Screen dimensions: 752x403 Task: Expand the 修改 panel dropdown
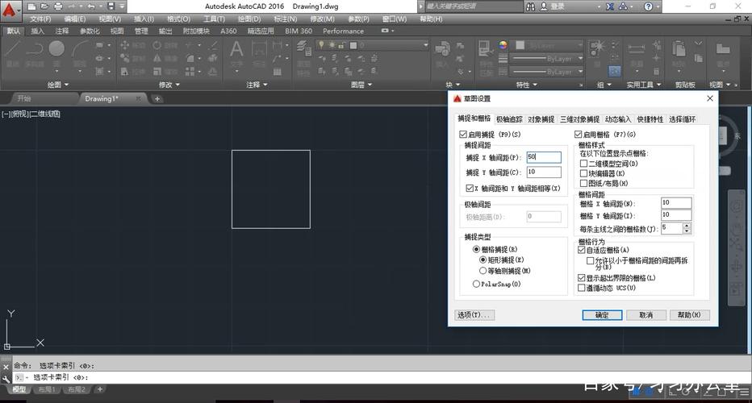click(170, 85)
